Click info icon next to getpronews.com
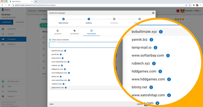Image resolution: width=203 pixels, height=107 pixels. click(x=66, y=88)
